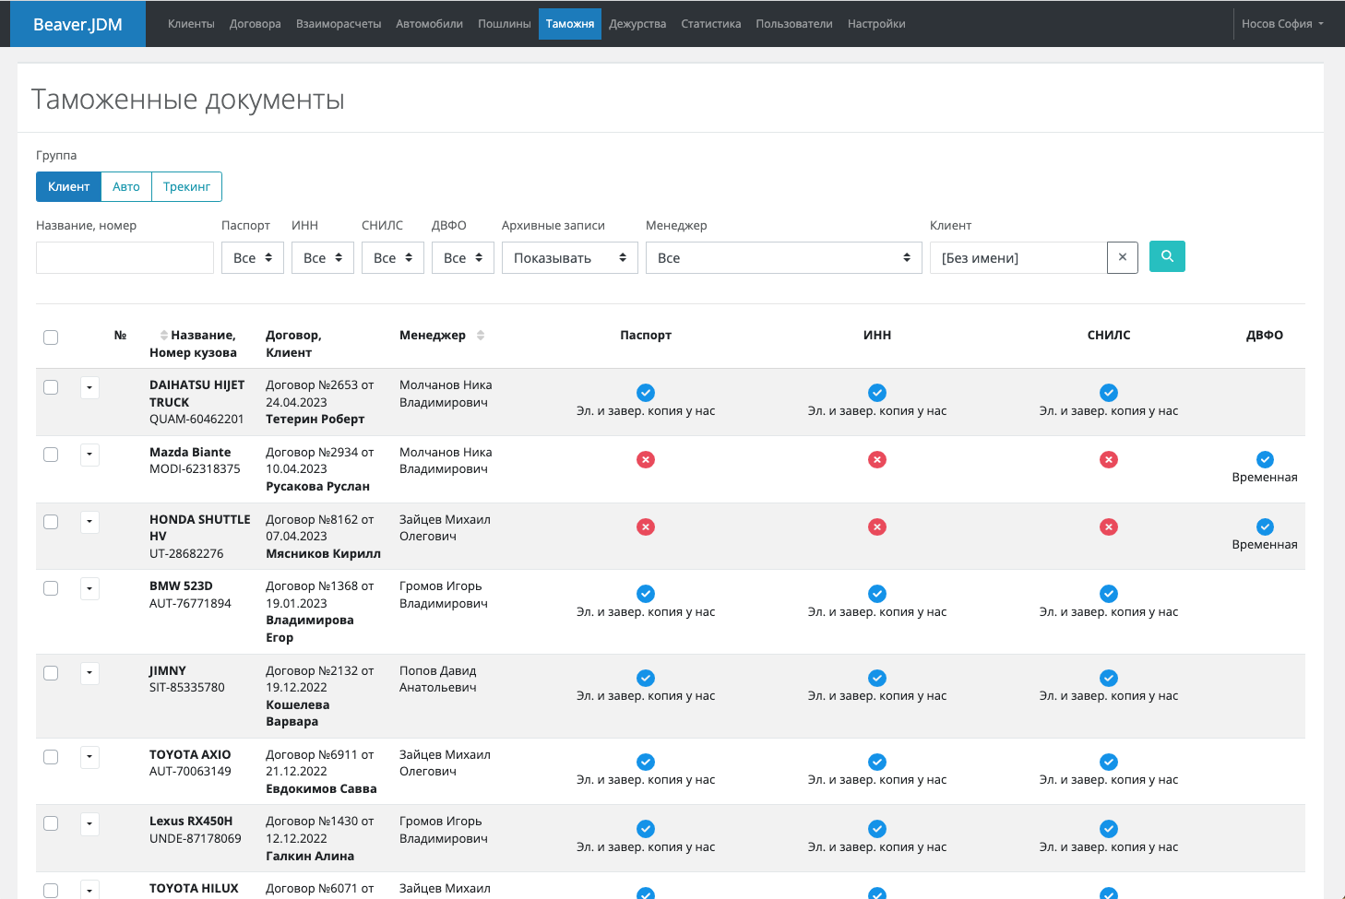Click ДВФО checkmark for HONDA SHUTTLE HV
This screenshot has height=899, width=1345.
(1264, 526)
